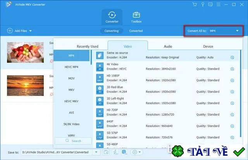The height and width of the screenshot is (160, 248).
Task: Choose MOV in the format list
Action: pos(71,78)
